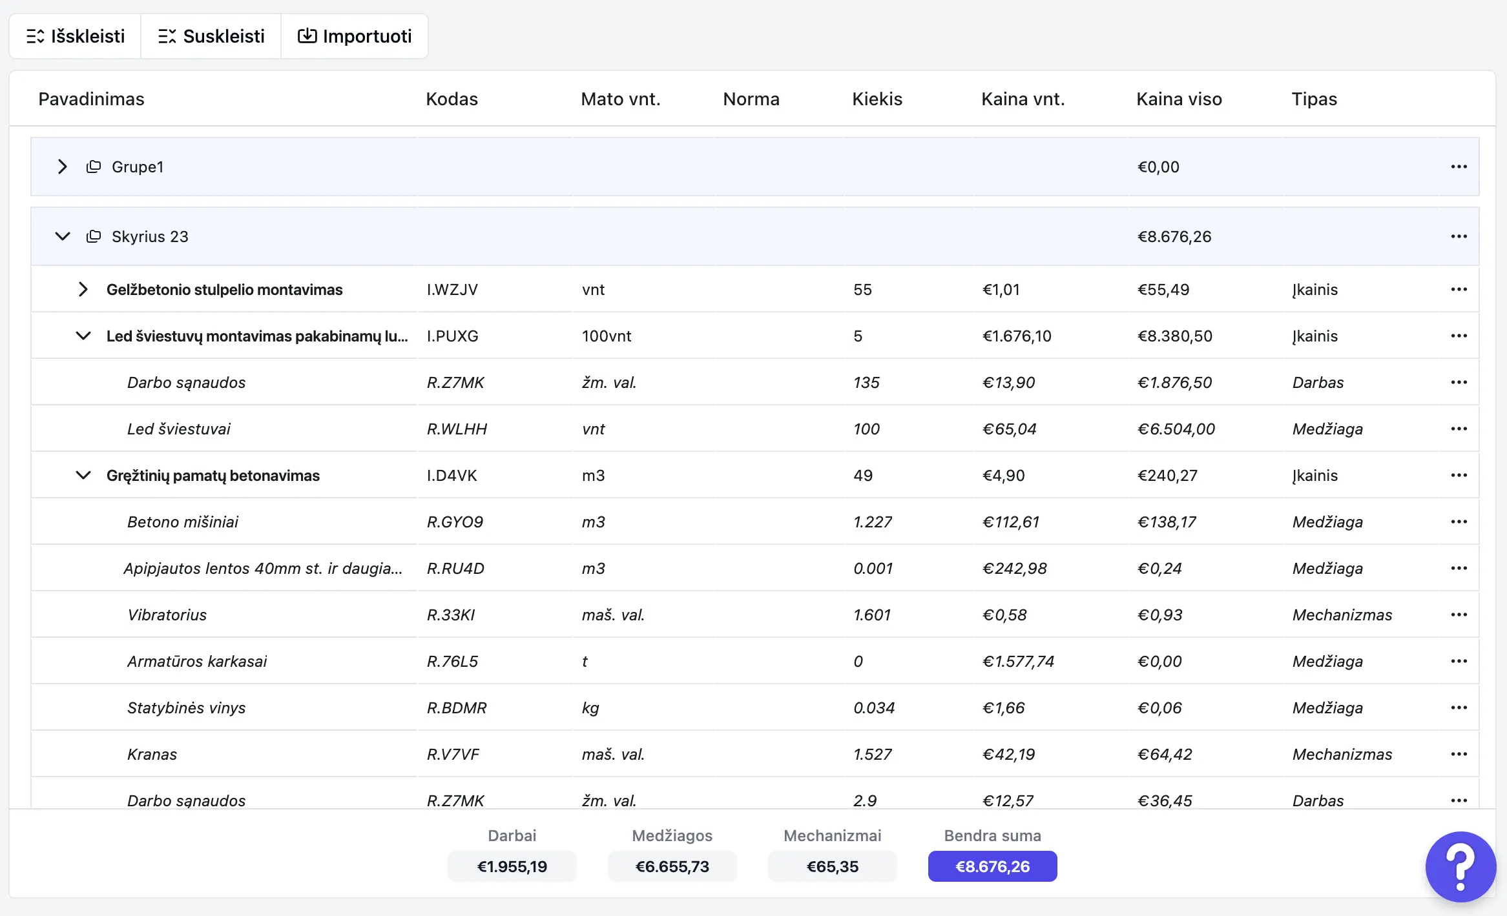This screenshot has height=916, width=1507.
Task: Click the group icon beside Skyrius 23
Action: [94, 236]
